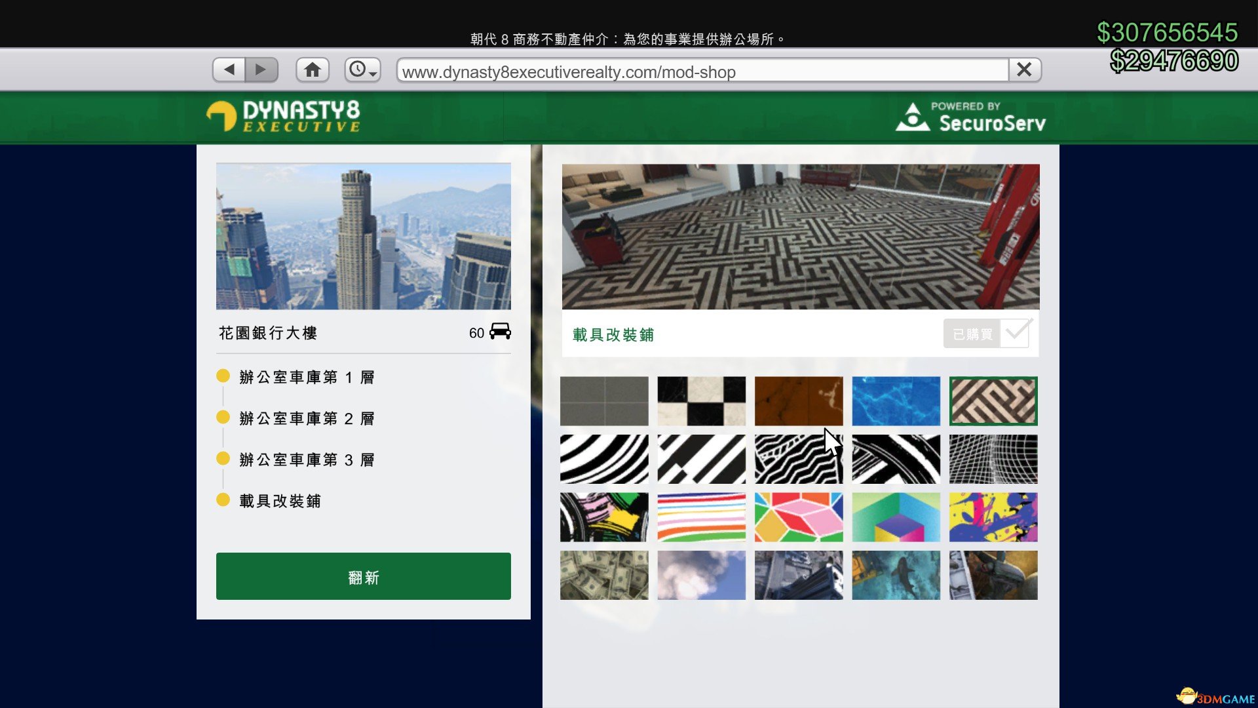The image size is (1258, 708).
Task: Go forward with the browser forward arrow
Action: (261, 69)
